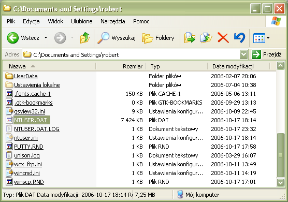Click the NTUSER.DAT.LOG file name
The image size is (288, 202).
[x=37, y=129]
